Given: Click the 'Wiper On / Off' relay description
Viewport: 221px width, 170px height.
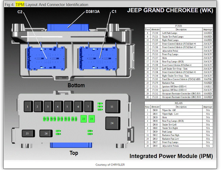Looking at the screenshot, I should tap(169, 110).
